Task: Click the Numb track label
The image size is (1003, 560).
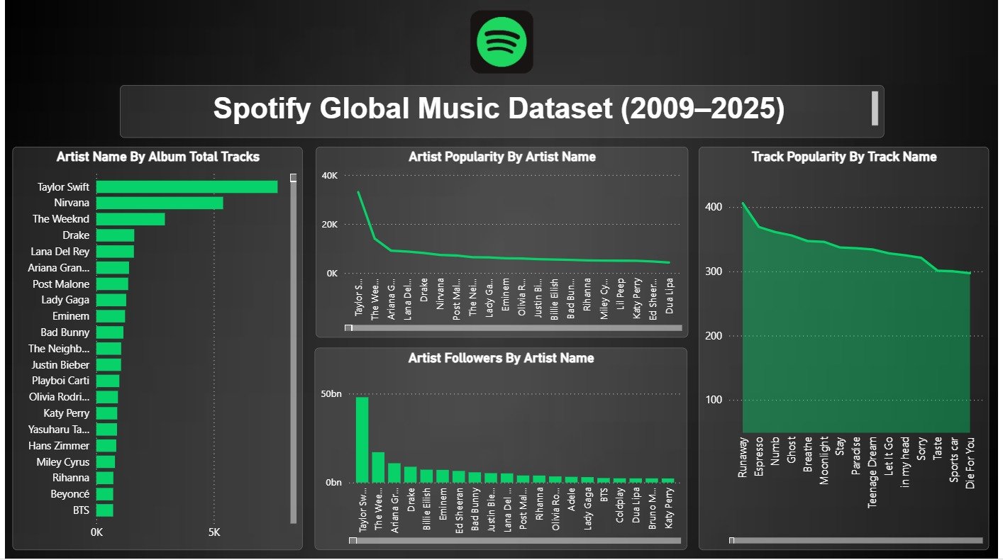Action: [777, 449]
